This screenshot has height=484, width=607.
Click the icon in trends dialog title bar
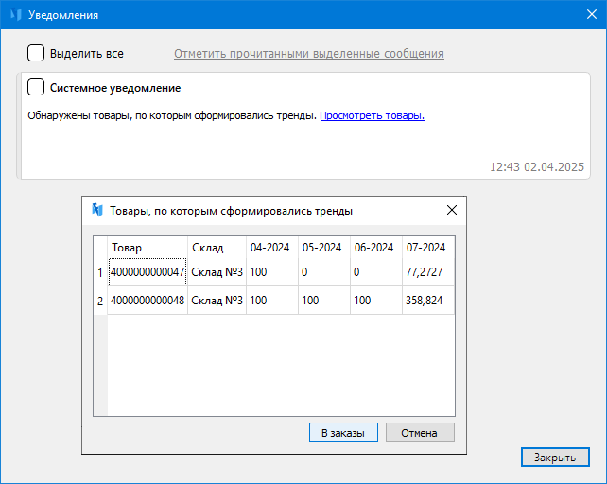[x=96, y=211]
